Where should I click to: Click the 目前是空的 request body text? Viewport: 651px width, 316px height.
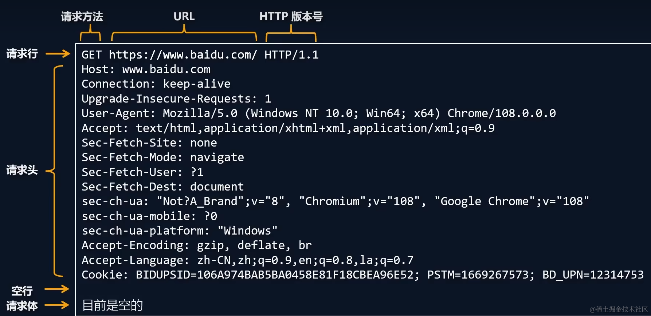(x=113, y=305)
